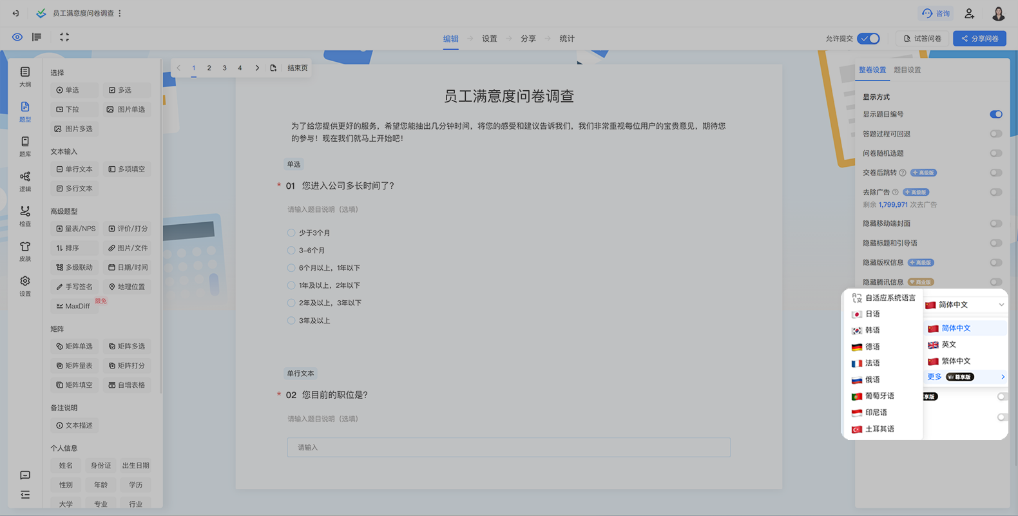Click the 试答问卷 button
This screenshot has height=516, width=1018.
click(x=922, y=39)
